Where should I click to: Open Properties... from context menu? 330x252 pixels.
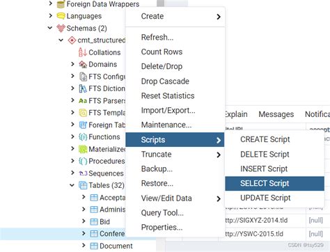175,227
